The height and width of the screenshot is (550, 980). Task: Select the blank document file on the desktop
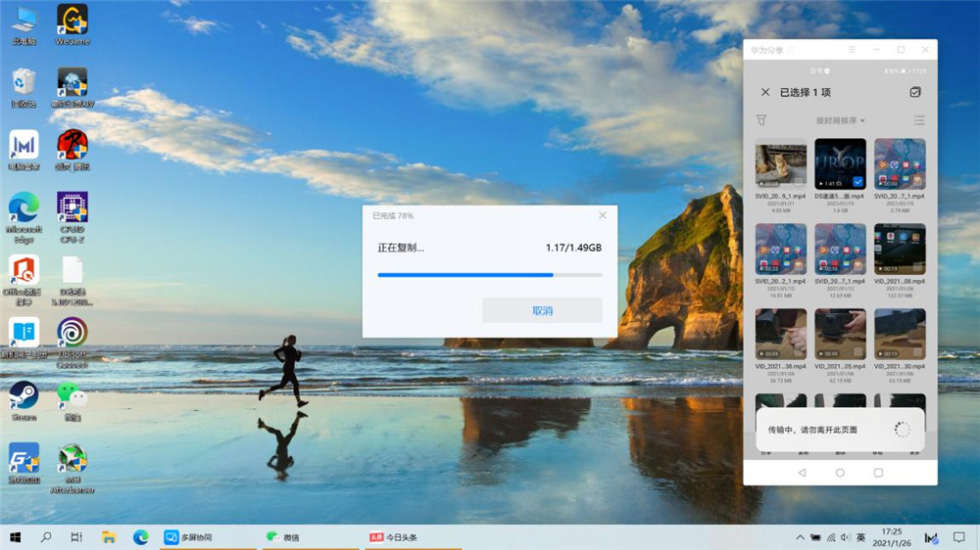[73, 280]
